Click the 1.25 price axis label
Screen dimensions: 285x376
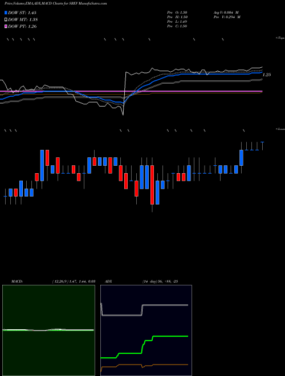[x=267, y=75]
